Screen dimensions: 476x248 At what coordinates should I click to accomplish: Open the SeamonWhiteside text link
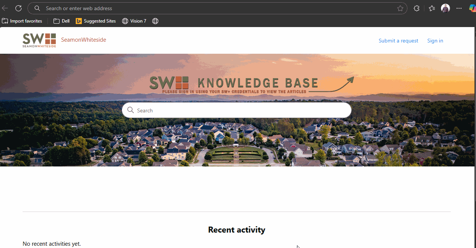pos(84,40)
